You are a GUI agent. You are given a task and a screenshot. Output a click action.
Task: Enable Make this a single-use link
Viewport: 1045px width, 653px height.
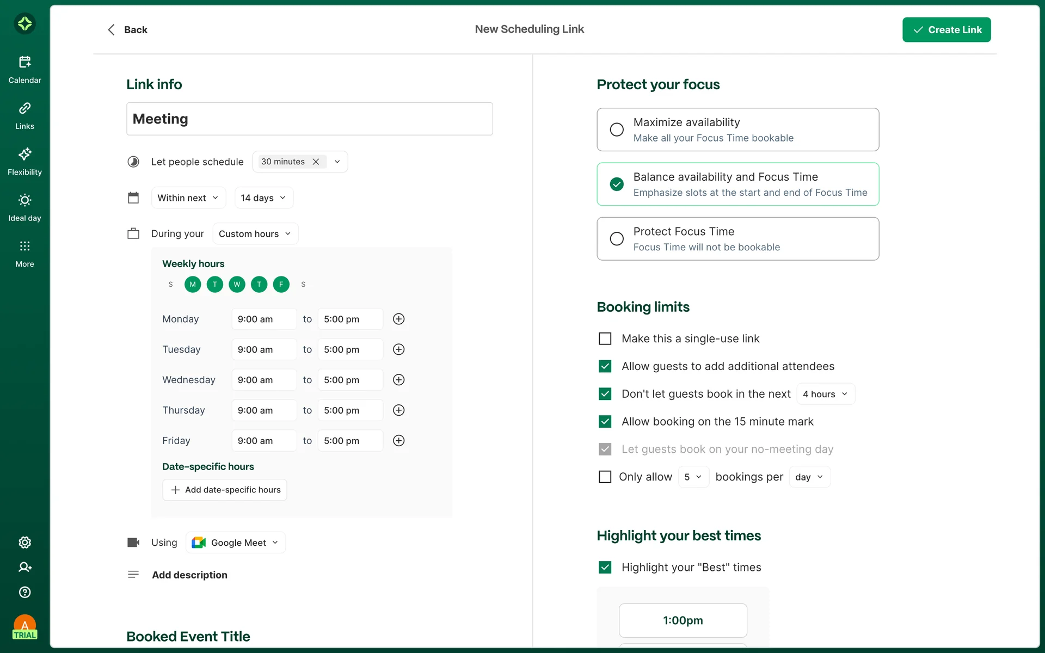605,338
